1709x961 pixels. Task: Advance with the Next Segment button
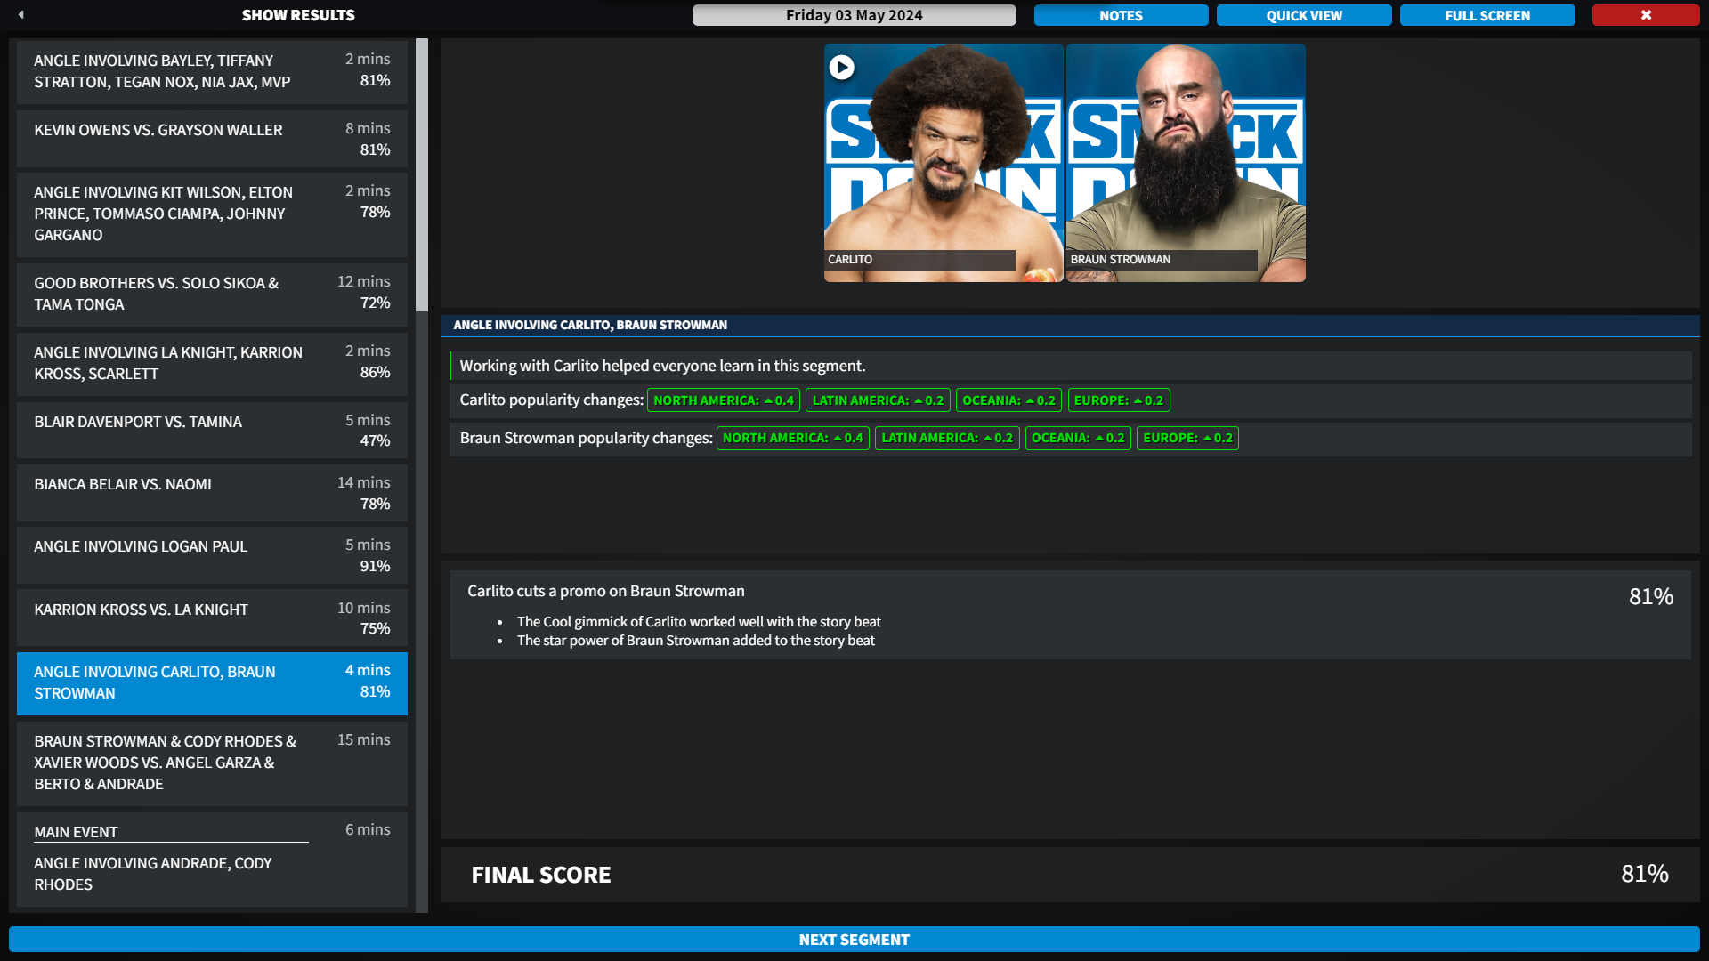pos(854,940)
